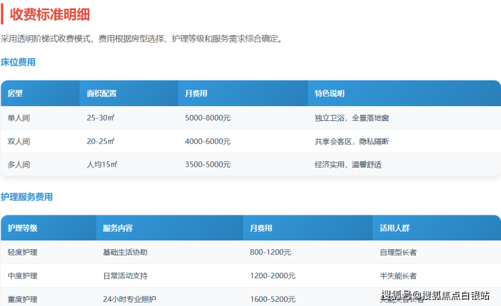Select the 双人间 row label
This screenshot has height=306, width=501.
pos(19,141)
